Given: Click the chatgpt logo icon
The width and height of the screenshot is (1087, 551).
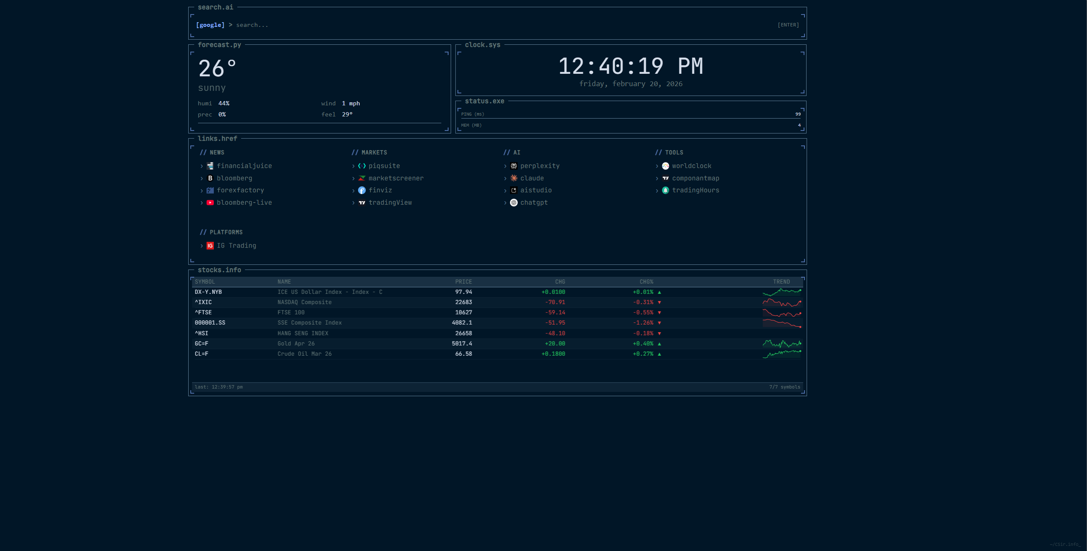Looking at the screenshot, I should tap(514, 203).
